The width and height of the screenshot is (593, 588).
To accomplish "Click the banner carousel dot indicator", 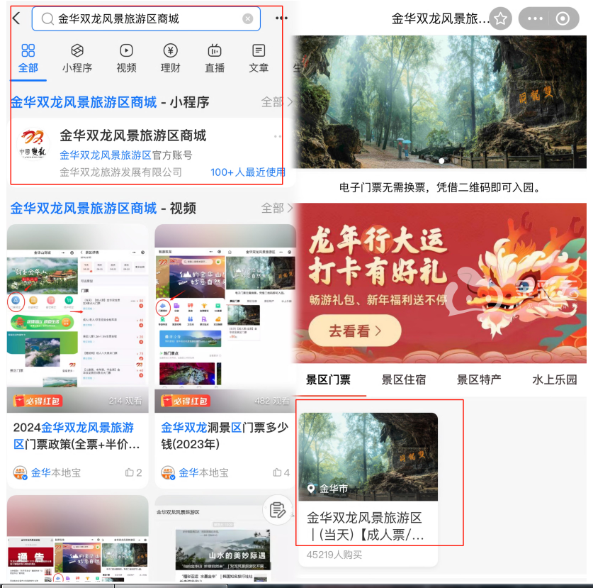I will pos(441,161).
